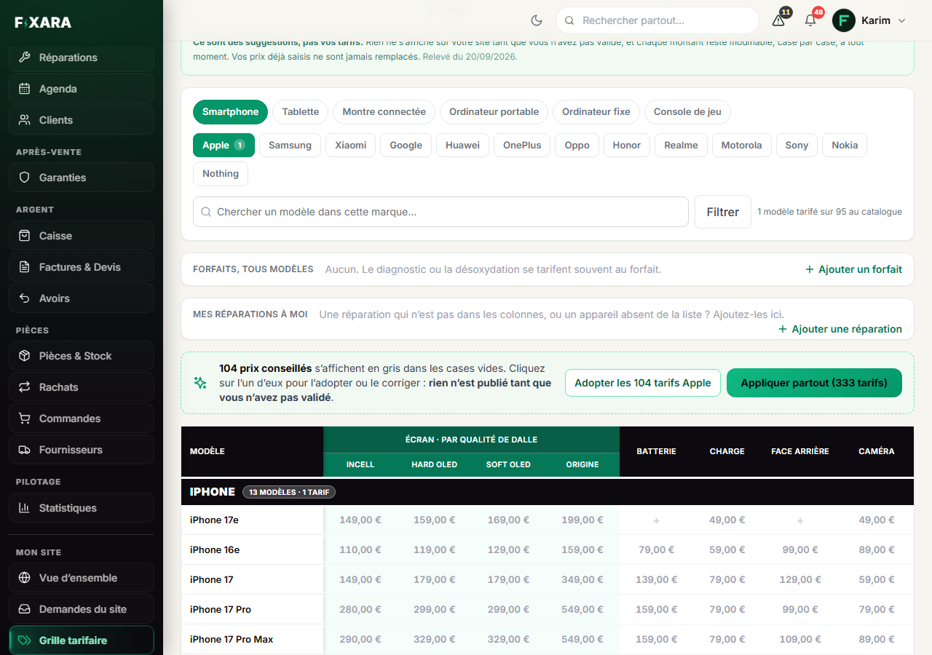The width and height of the screenshot is (932, 655).
Task: Click Karim's green avatar icon
Action: pos(844,20)
